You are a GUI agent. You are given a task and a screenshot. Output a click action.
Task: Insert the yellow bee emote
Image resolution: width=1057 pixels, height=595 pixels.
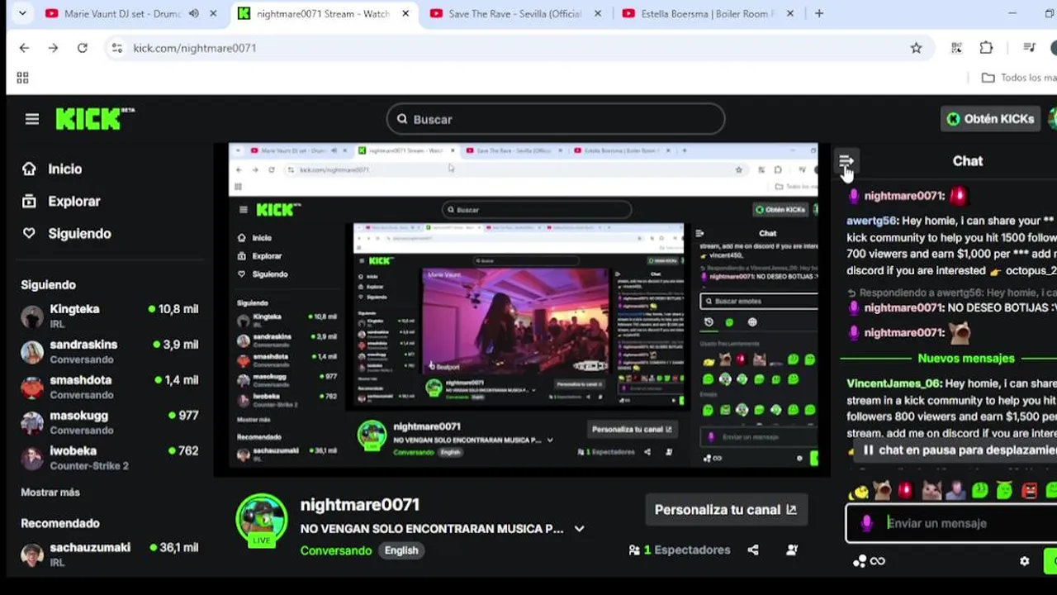coord(859,491)
